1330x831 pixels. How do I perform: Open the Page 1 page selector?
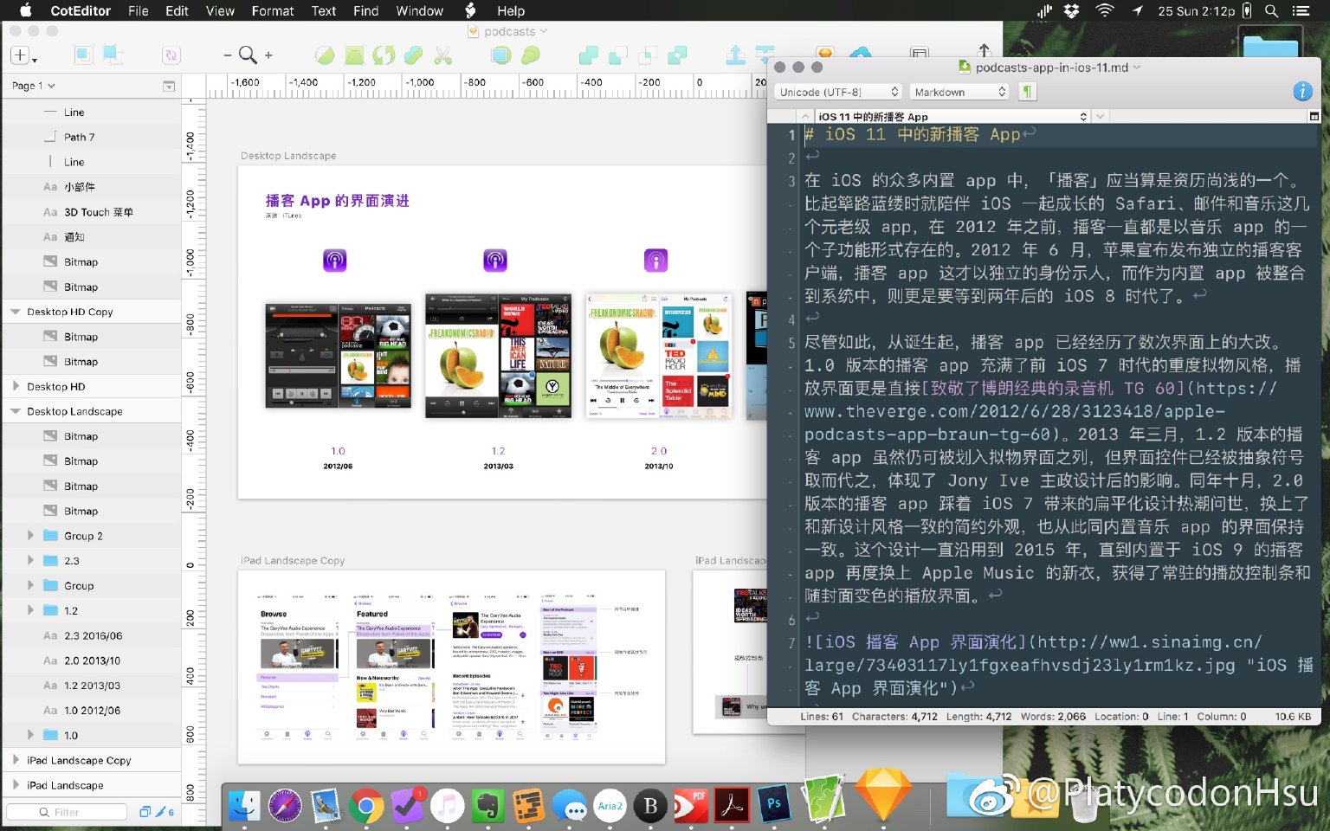(33, 86)
